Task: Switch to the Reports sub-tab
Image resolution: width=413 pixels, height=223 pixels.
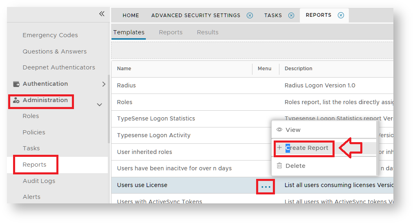Action: pos(171,32)
